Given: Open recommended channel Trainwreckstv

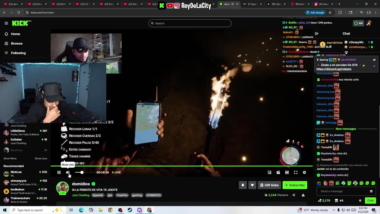Looking at the screenshot, I should coord(25,200).
